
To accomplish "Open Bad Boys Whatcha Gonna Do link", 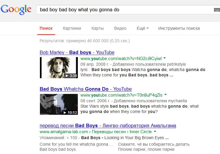I will point(86,89).
